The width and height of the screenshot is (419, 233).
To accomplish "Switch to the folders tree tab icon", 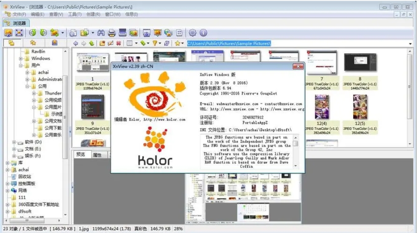I will (x=11, y=43).
